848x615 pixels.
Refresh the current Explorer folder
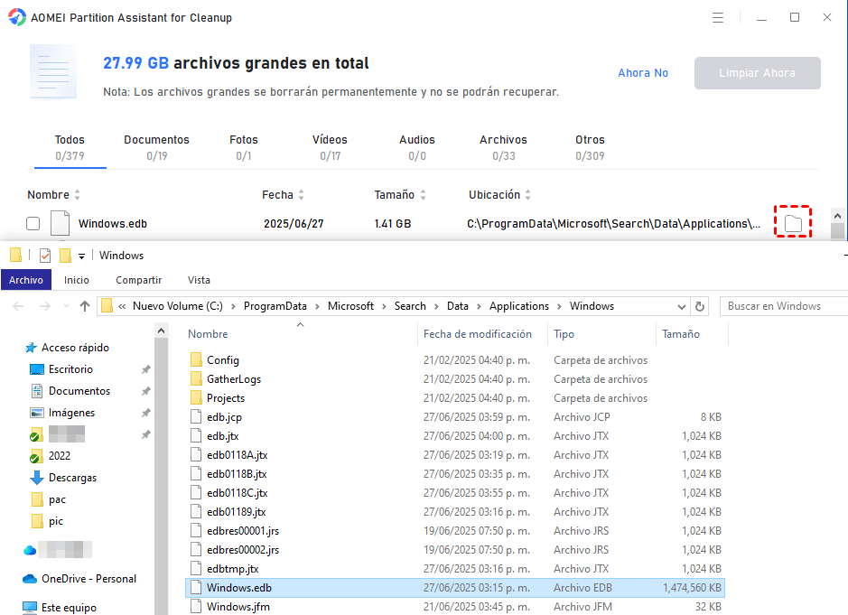click(x=700, y=305)
